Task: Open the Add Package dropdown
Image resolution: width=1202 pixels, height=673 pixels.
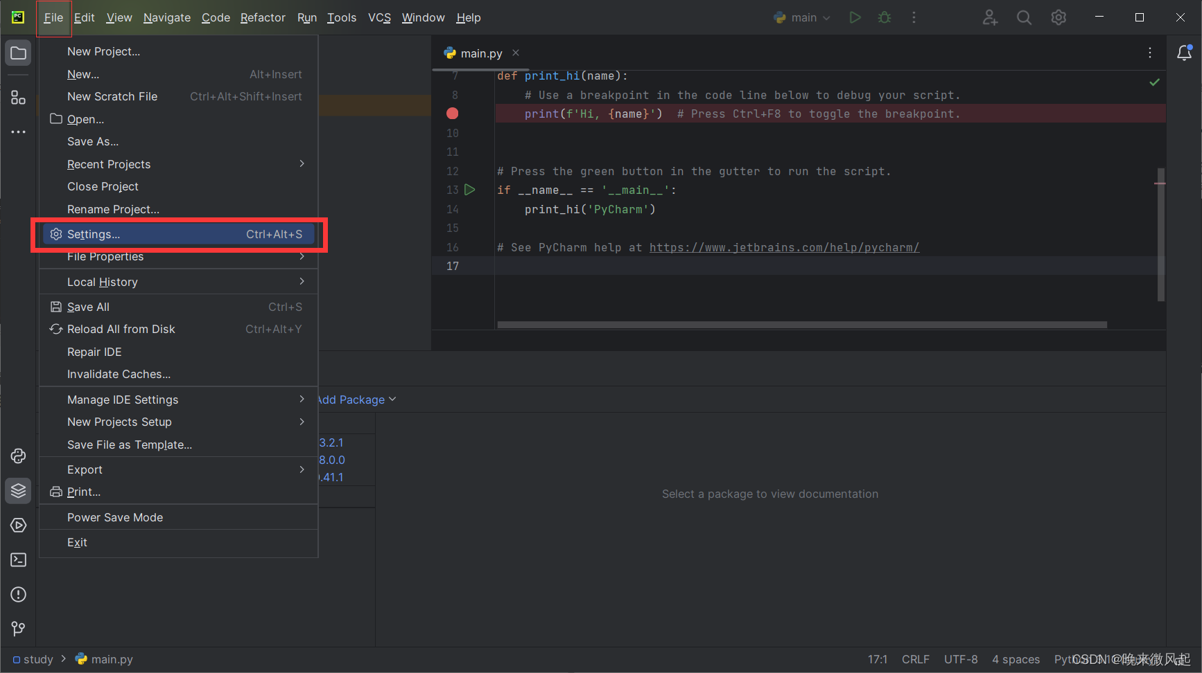Action: [x=357, y=400]
